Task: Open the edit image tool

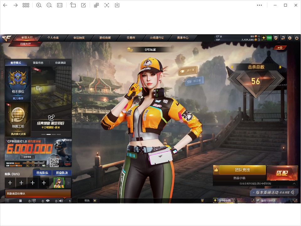Action: coord(83,5)
